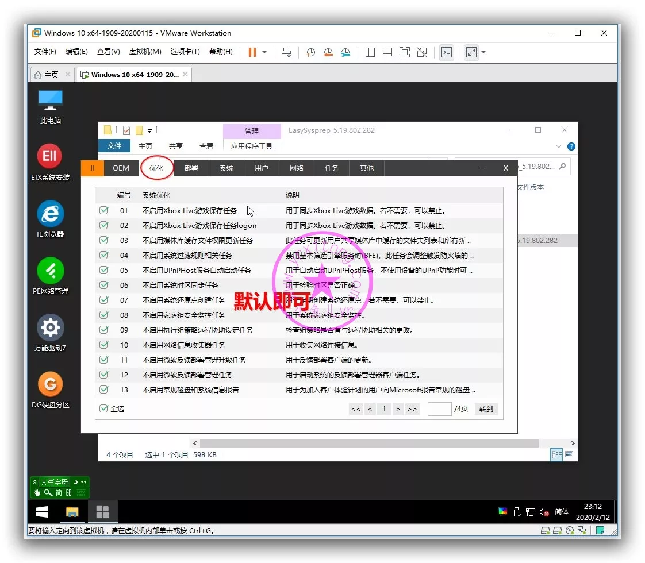This screenshot has height=563, width=645.
Task: Toggle the 全选 select-all checkbox
Action: click(x=104, y=408)
